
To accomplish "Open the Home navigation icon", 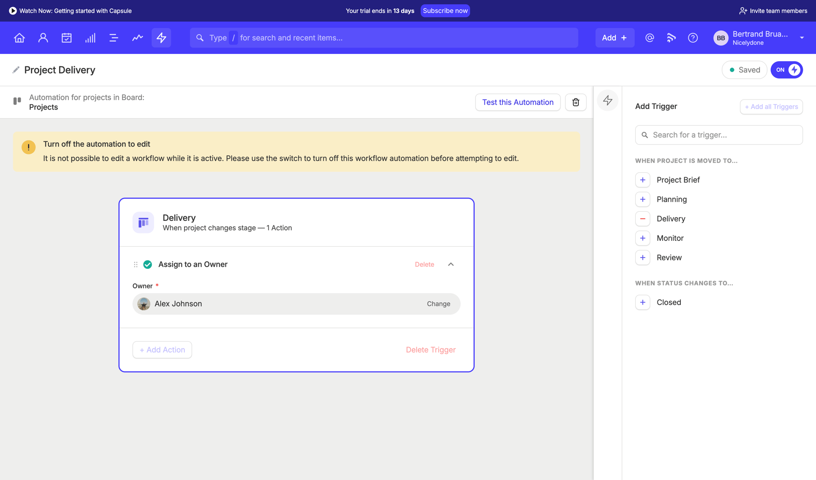I will click(x=19, y=37).
